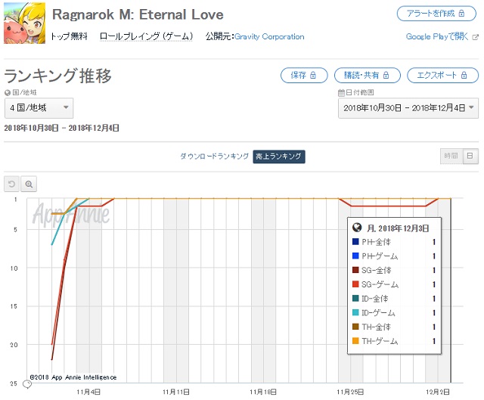484x400 pixels.
Task: Click the ロールプレイング (ゲーム) category text
Action: 146,36
